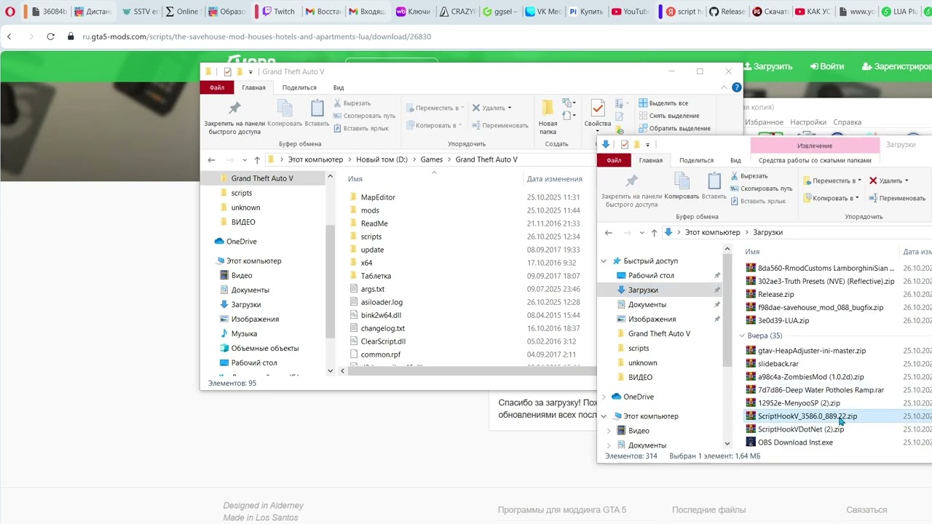Open recent locations dropdown in Grand Theft Auto V window
This screenshot has width=932, height=524.
coord(244,160)
